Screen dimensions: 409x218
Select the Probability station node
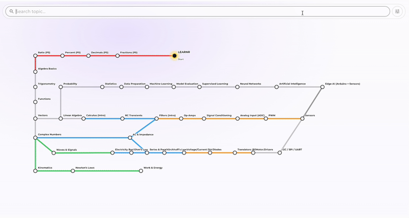(61, 87)
